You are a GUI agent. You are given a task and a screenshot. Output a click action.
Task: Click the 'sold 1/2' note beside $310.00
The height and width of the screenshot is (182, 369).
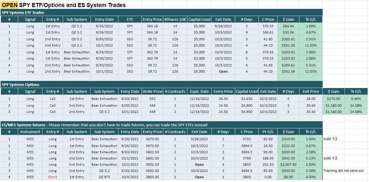coord(330,139)
